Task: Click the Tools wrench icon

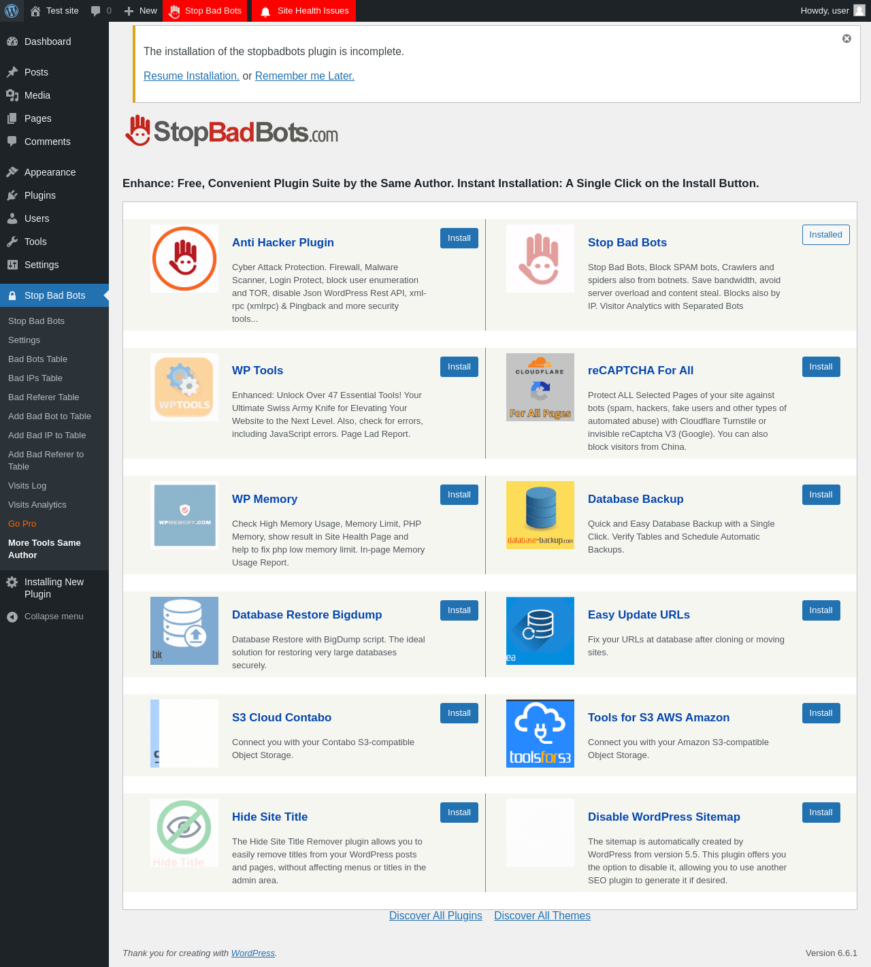Action: pos(12,242)
